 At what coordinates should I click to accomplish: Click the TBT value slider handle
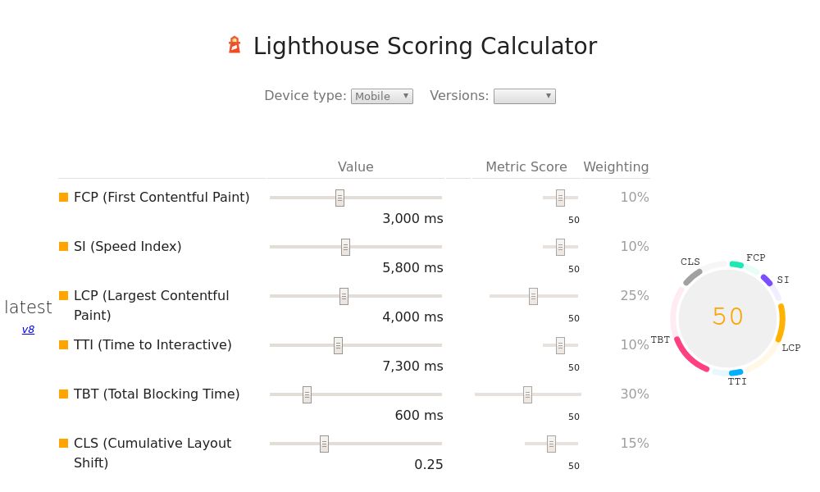[x=306, y=394]
